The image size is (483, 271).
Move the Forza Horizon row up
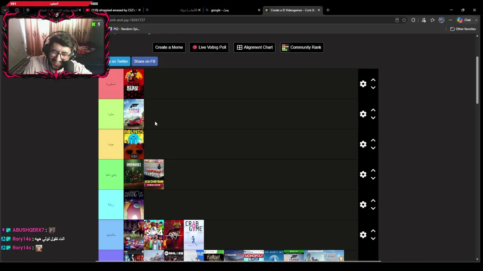[x=373, y=110]
